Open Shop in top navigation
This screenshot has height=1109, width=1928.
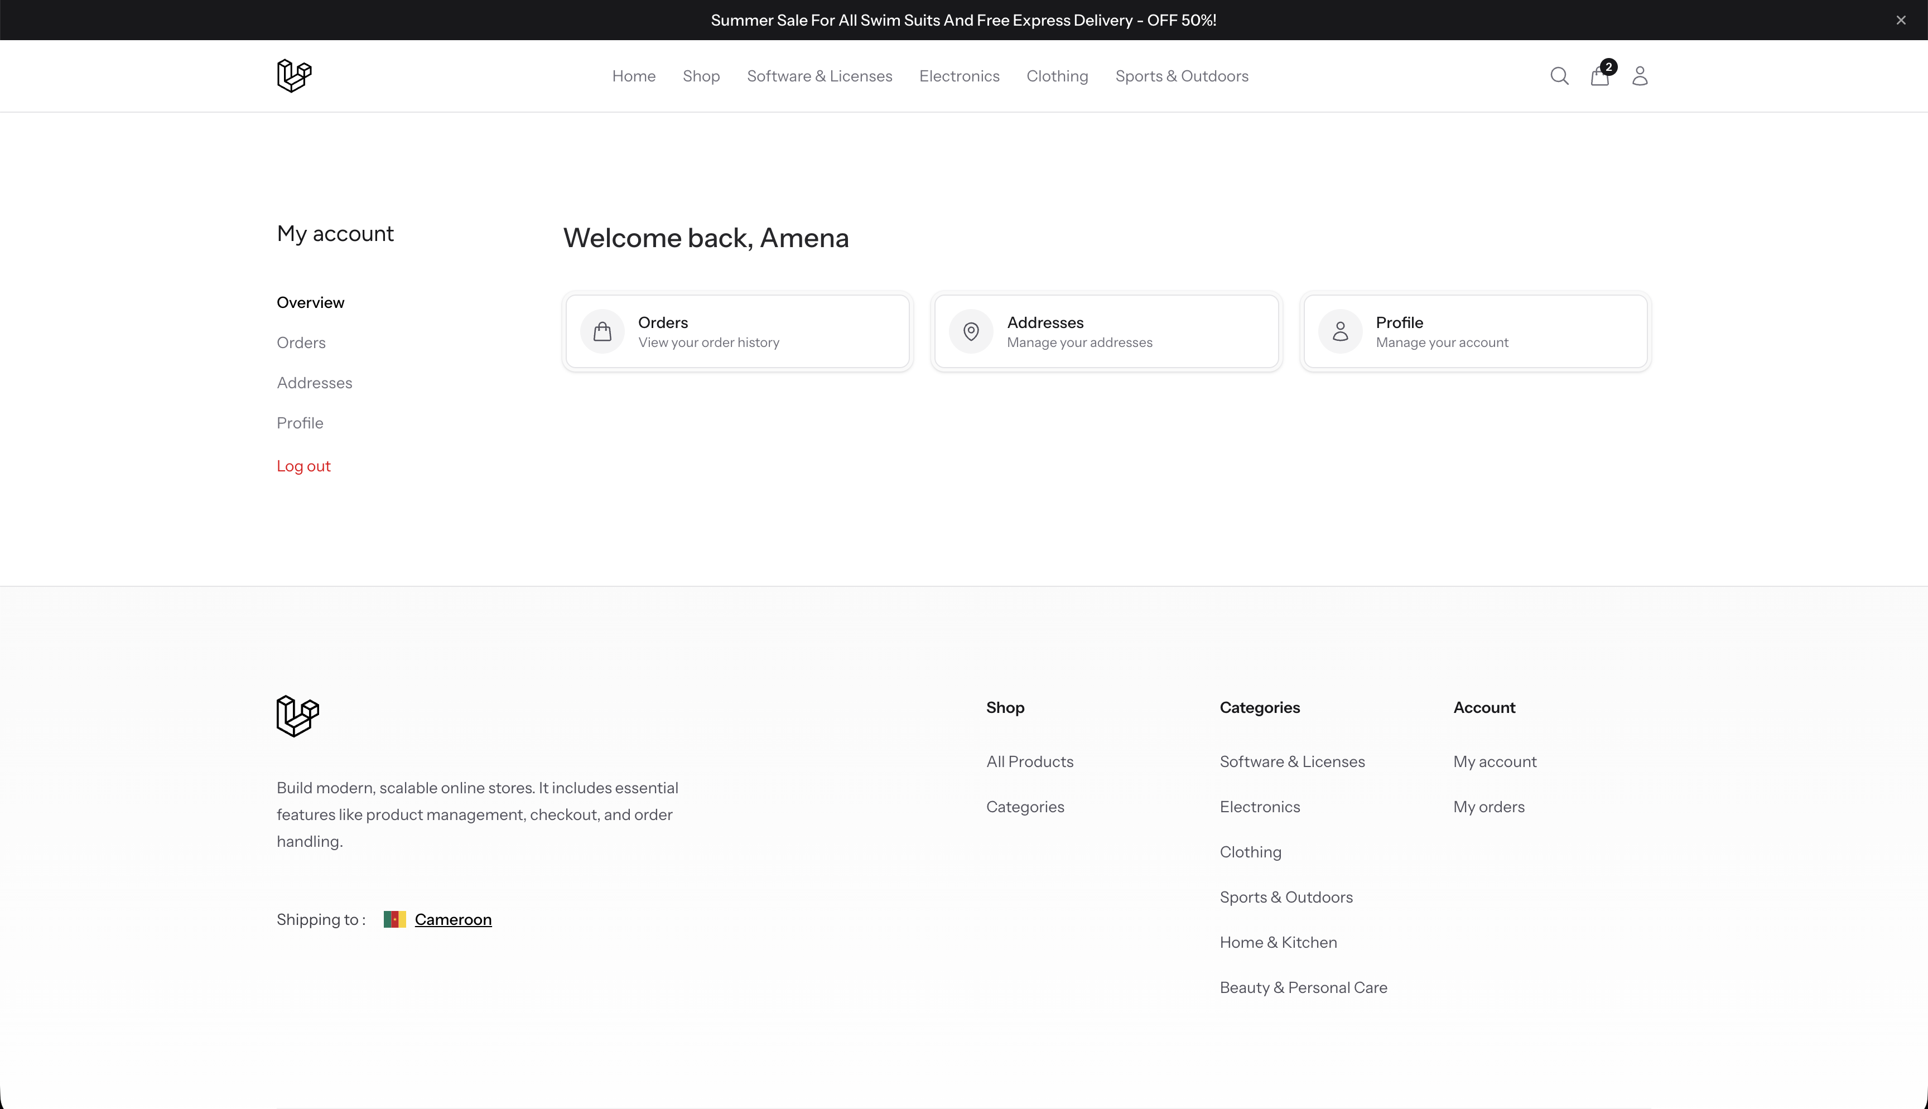click(701, 76)
